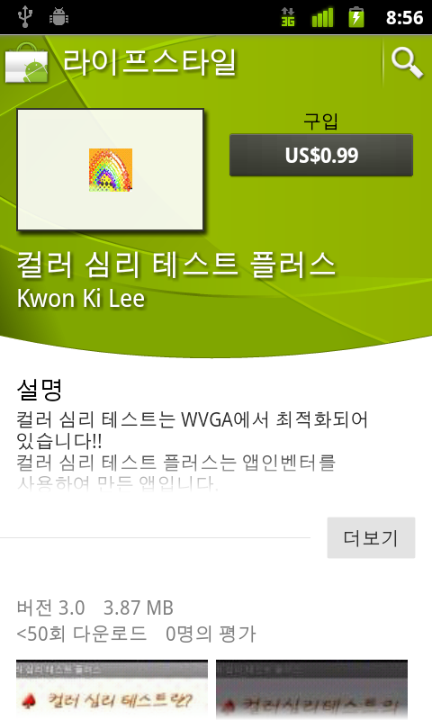
Task: Tap the 3G data indicator icon
Action: (288, 17)
